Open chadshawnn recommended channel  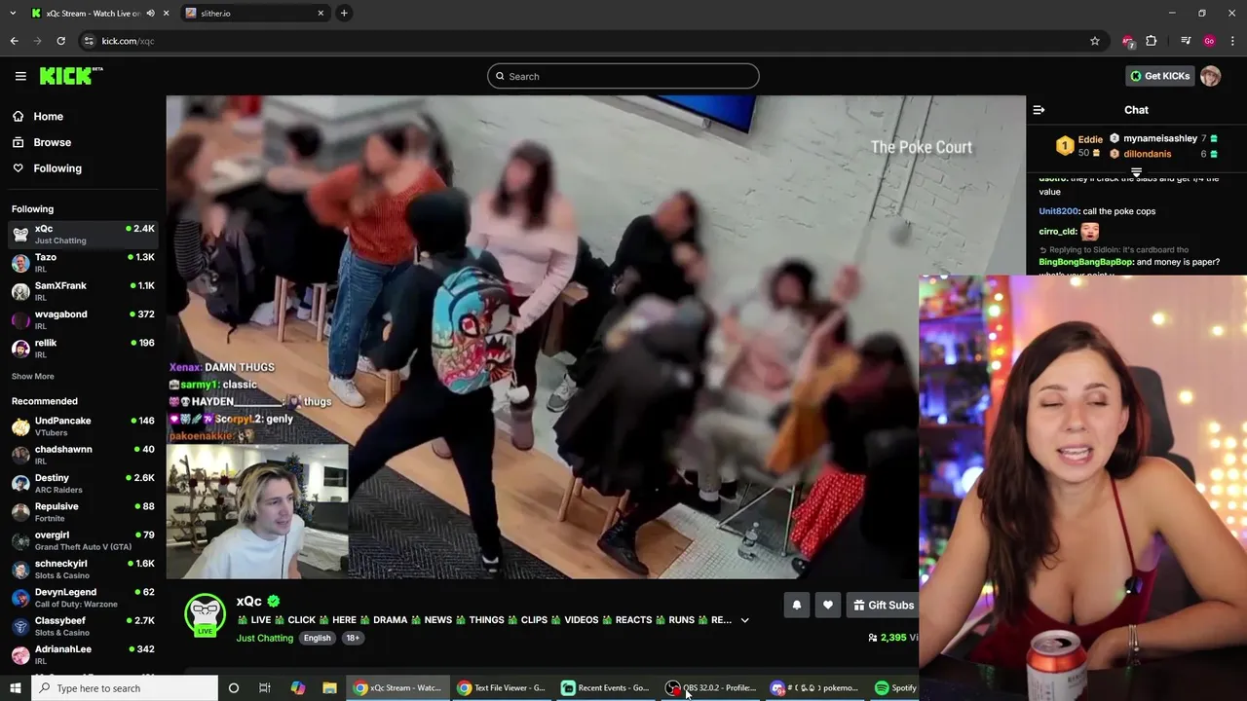(83, 455)
